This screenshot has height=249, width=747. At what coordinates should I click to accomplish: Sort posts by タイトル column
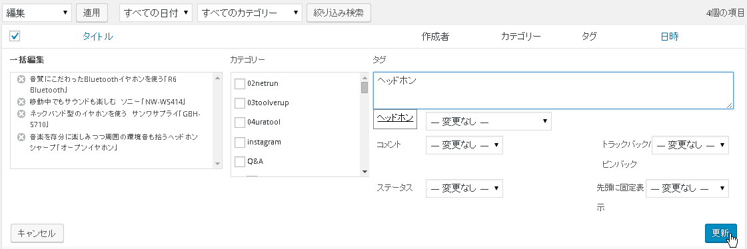tap(98, 37)
